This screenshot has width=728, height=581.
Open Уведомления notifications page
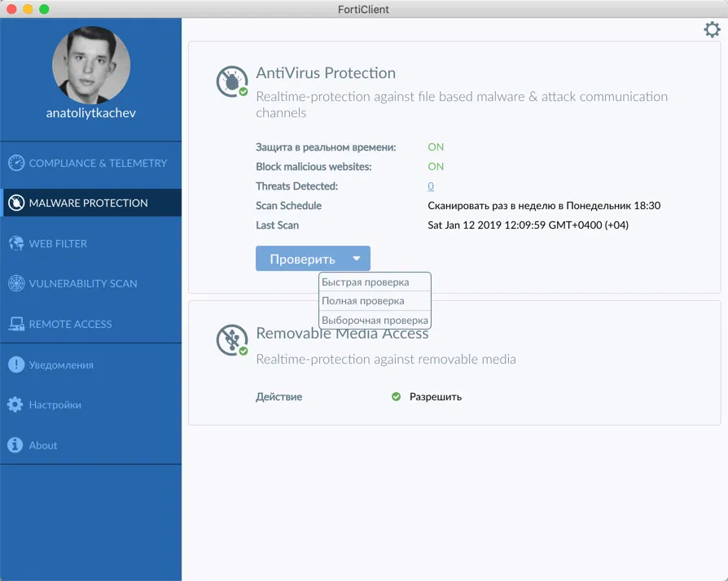(x=91, y=365)
